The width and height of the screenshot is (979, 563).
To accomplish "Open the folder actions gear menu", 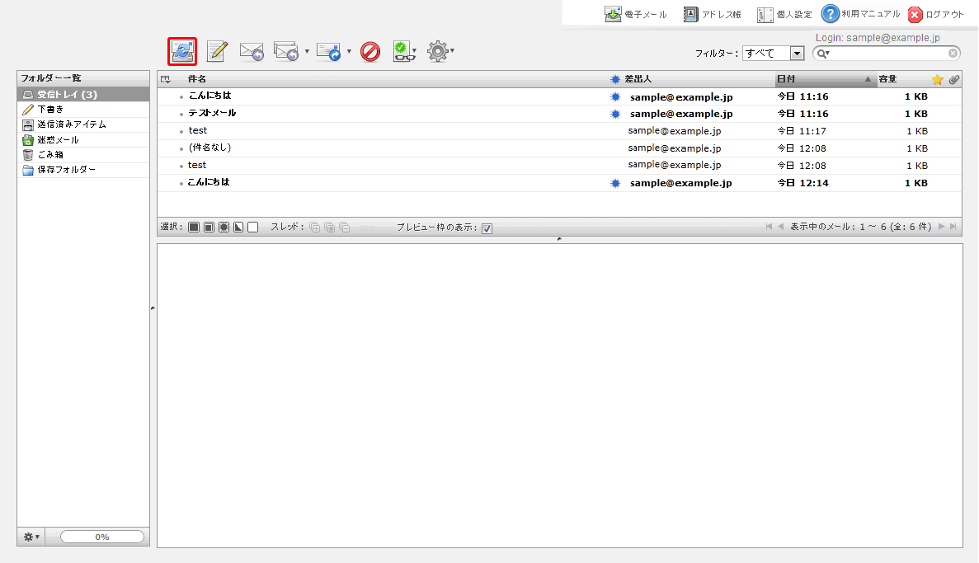I will coord(31,537).
